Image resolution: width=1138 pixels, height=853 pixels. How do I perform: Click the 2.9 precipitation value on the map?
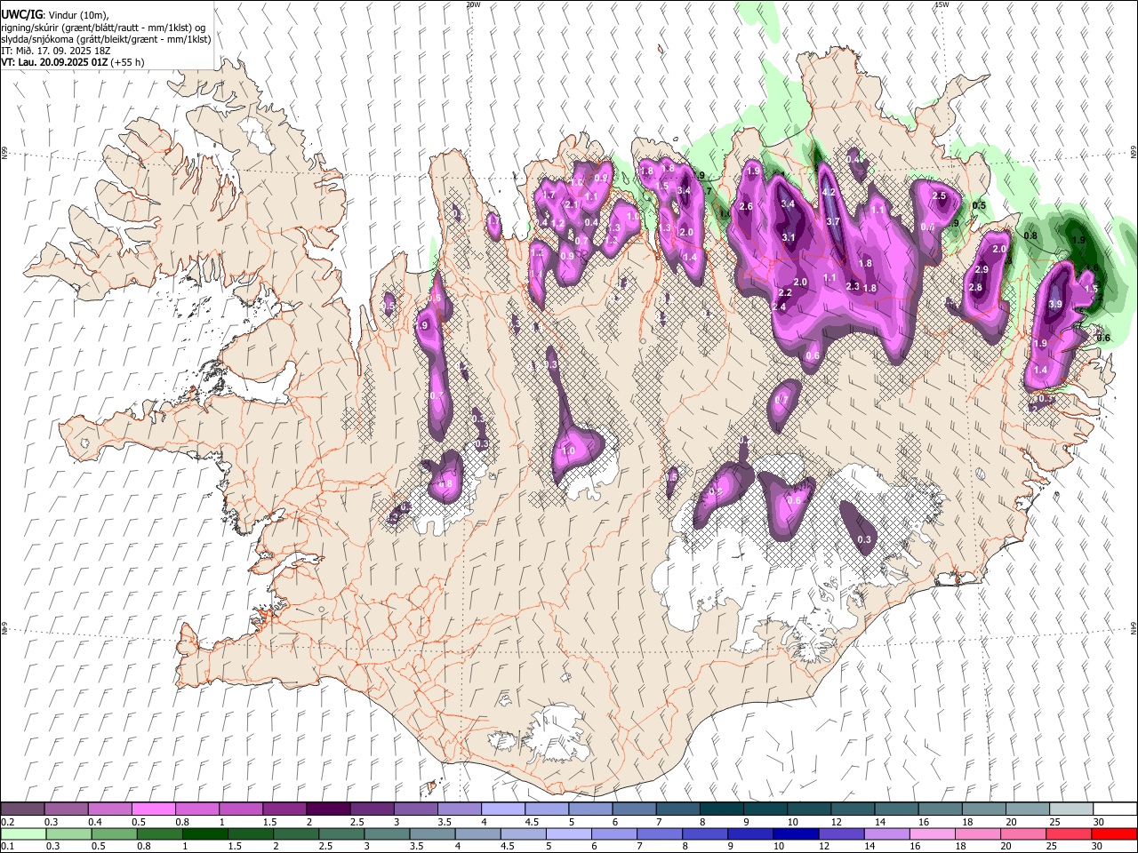point(982,269)
